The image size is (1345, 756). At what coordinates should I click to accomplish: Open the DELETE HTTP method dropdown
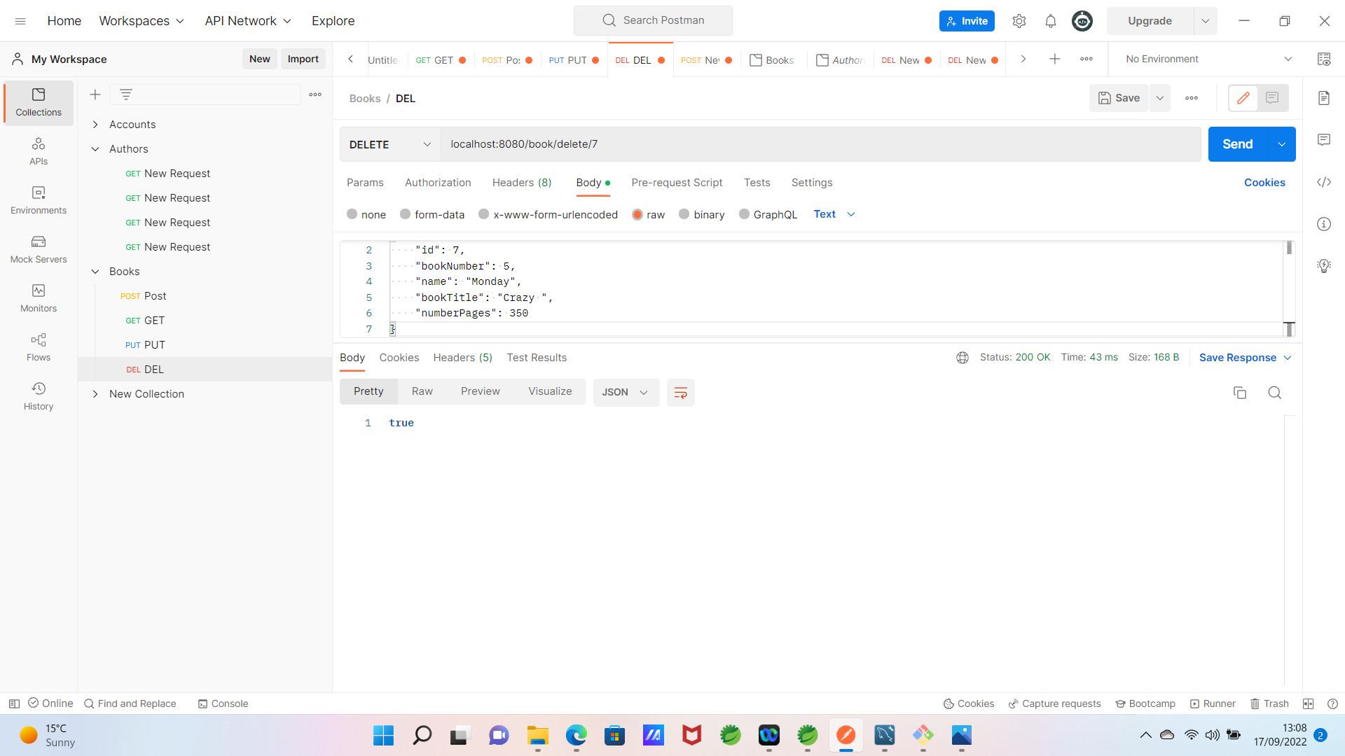(x=390, y=144)
